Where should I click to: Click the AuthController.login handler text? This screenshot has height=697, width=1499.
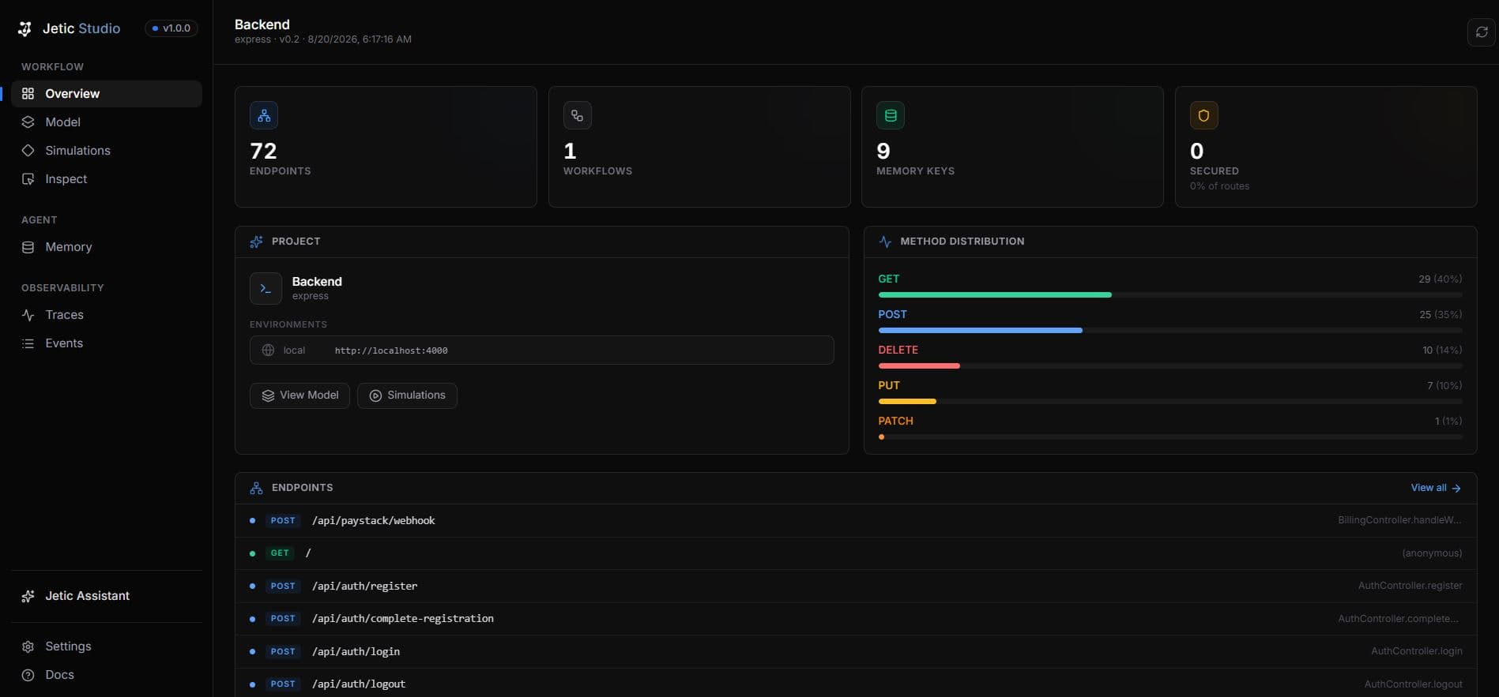coord(1416,651)
